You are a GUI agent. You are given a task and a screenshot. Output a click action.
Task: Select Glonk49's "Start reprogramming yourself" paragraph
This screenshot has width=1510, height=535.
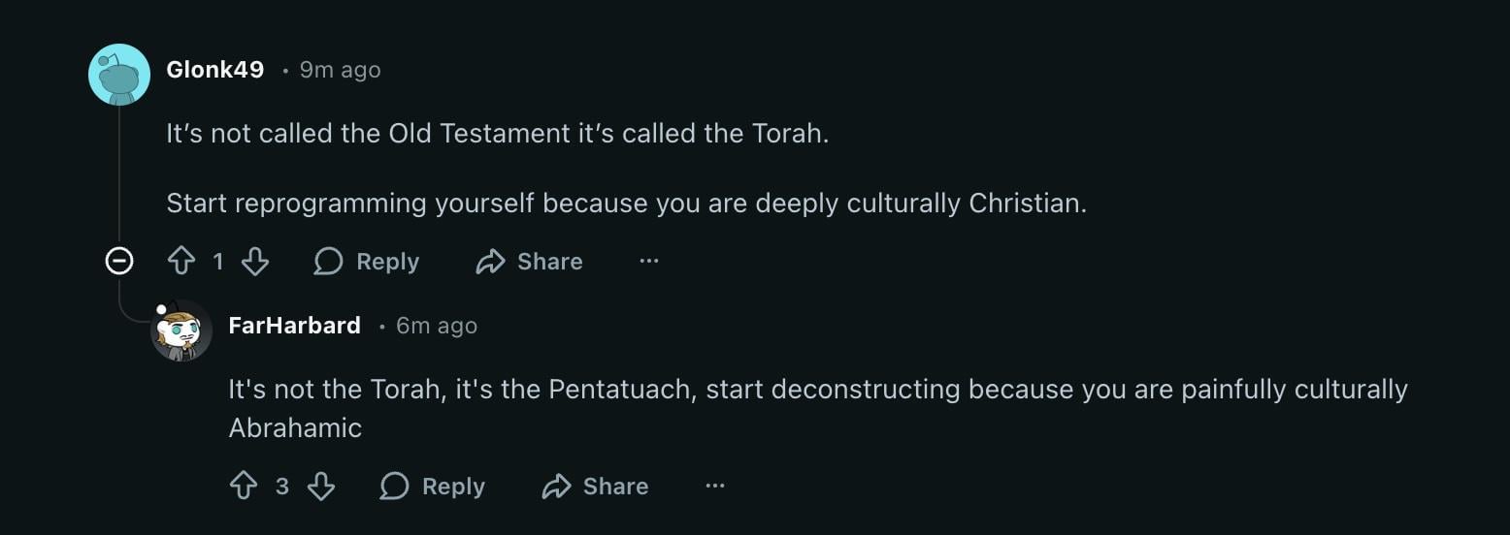click(626, 204)
